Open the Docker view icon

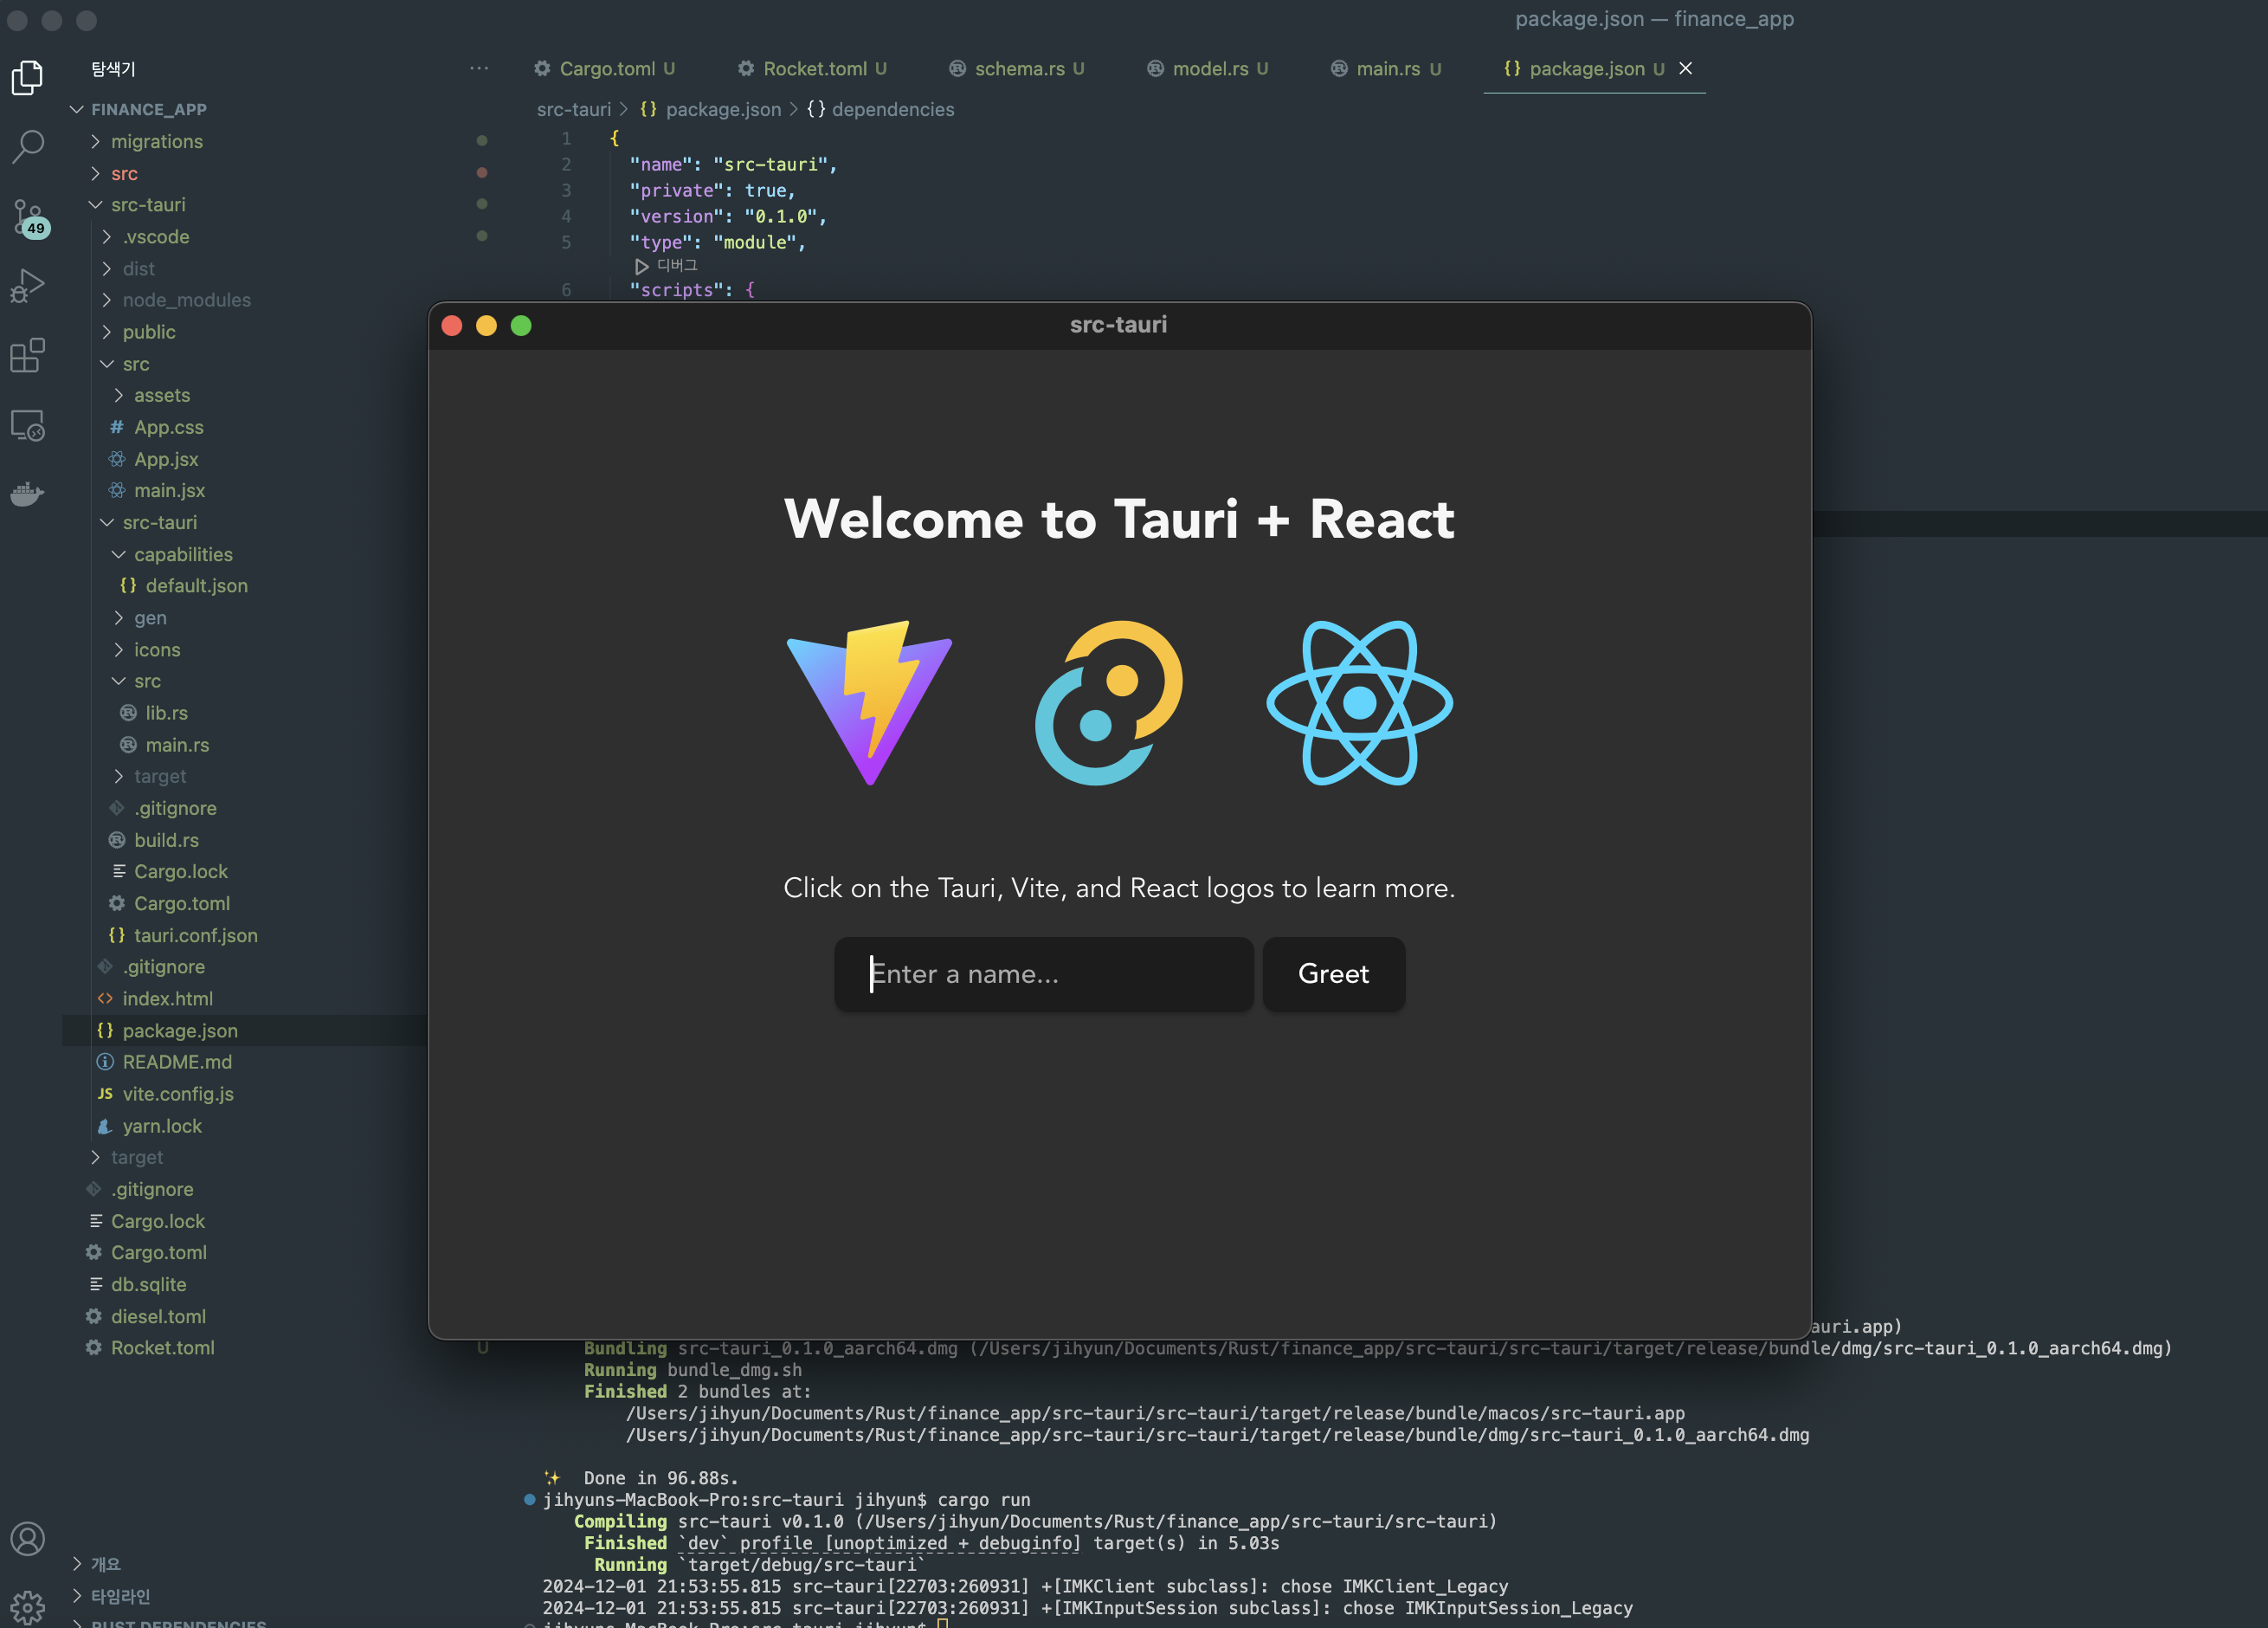coord(28,494)
